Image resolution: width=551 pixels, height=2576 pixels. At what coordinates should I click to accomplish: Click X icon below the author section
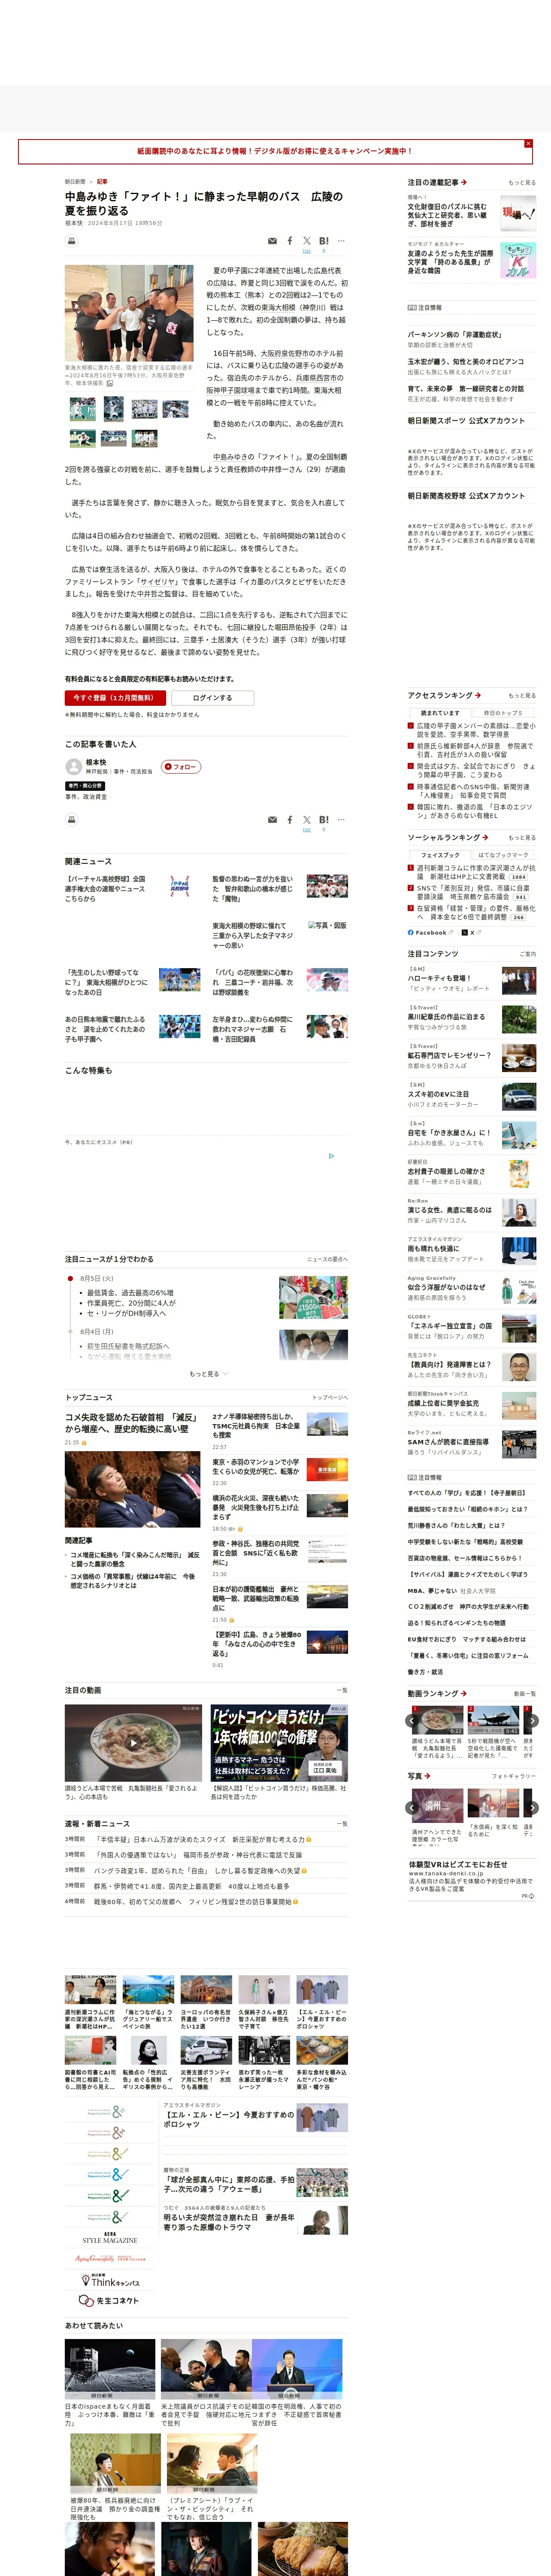(x=307, y=820)
